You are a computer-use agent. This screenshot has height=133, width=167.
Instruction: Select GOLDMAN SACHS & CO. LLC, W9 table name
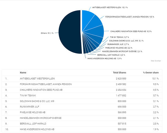point(37,101)
